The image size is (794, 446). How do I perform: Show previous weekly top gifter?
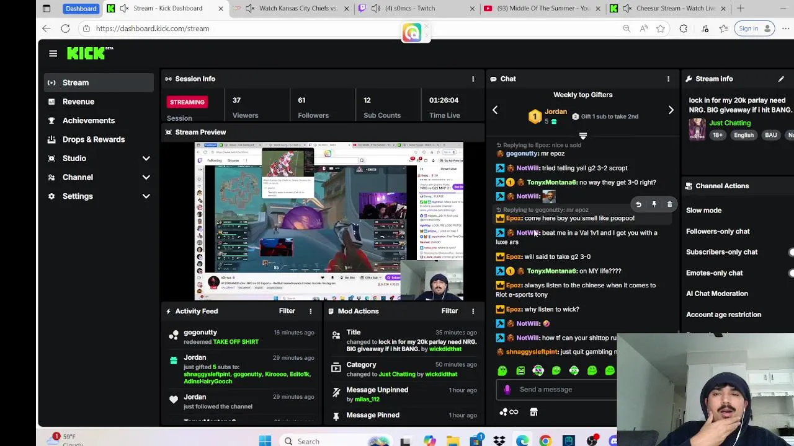[495, 110]
